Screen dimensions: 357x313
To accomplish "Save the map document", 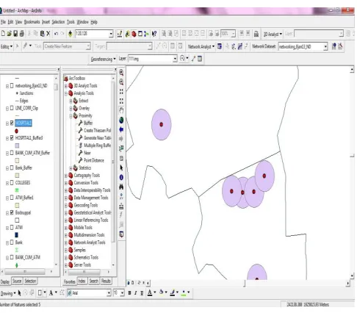I will [15, 34].
